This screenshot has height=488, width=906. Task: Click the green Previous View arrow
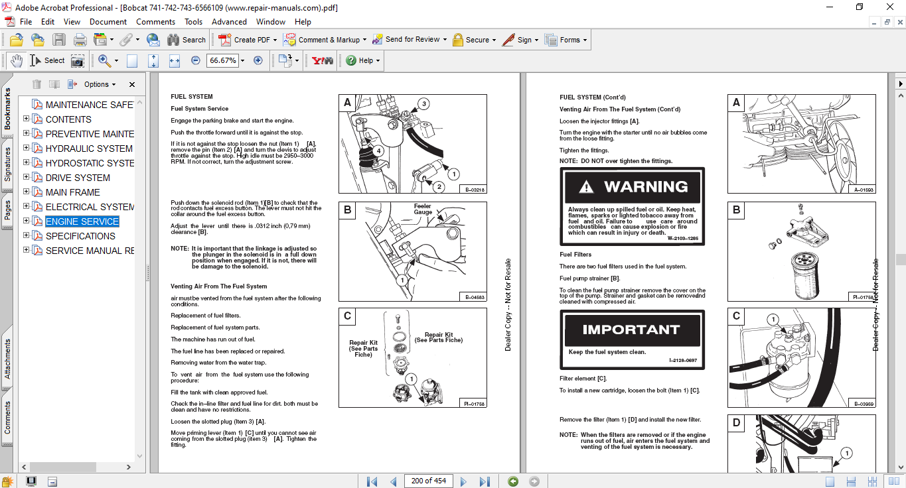(x=512, y=481)
